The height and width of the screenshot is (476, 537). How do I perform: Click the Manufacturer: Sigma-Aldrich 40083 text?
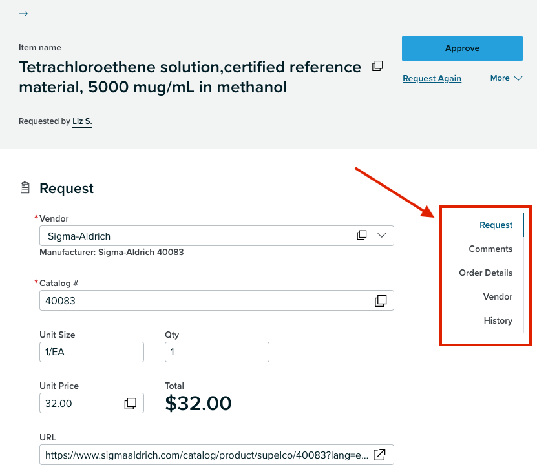pyautogui.click(x=112, y=252)
